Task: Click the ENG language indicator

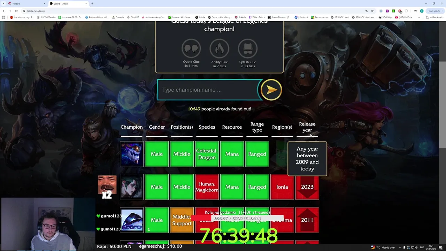Action: [x=422, y=248]
